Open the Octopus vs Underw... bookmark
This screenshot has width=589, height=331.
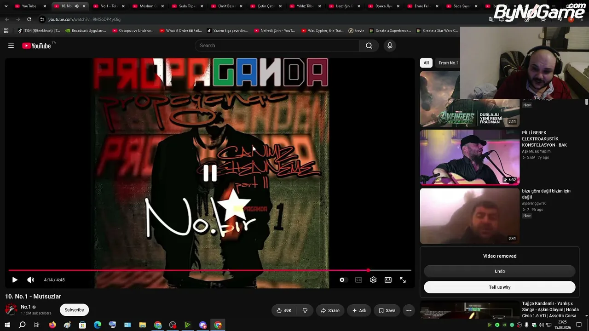click(133, 31)
